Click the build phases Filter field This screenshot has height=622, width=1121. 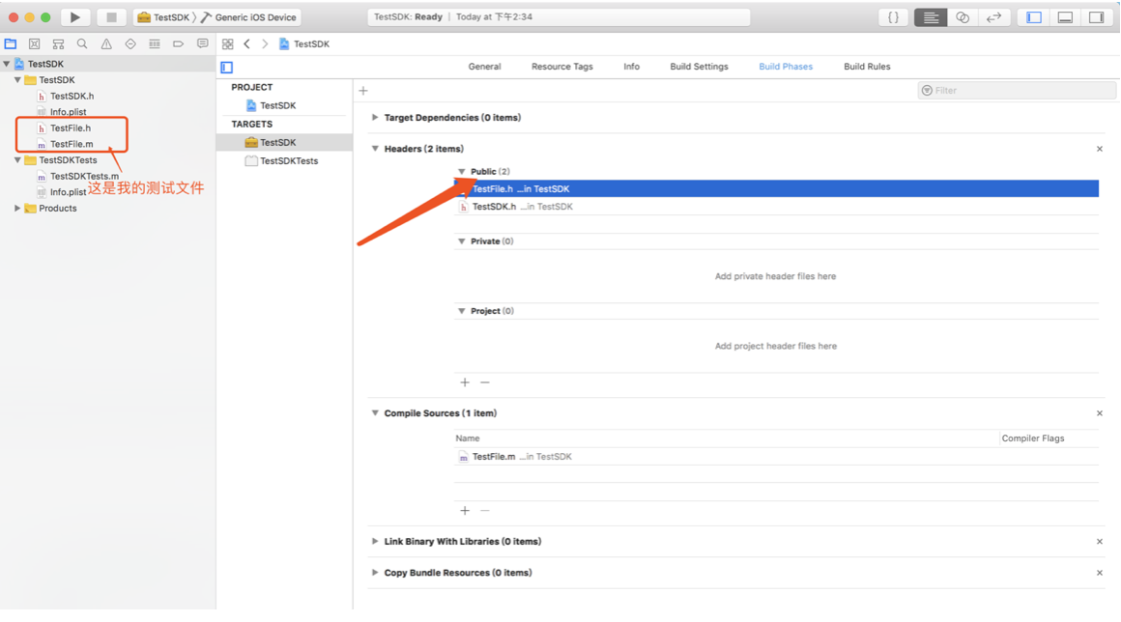1017,91
